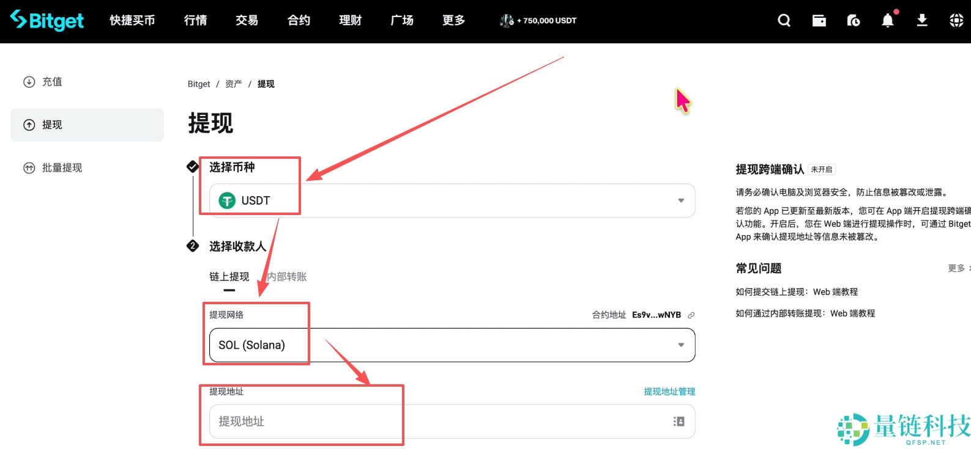This screenshot has width=971, height=449.
Task: Open the address book icon in address field
Action: 679,422
